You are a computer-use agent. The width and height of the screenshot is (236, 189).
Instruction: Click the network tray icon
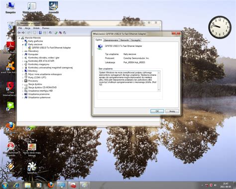point(207,185)
